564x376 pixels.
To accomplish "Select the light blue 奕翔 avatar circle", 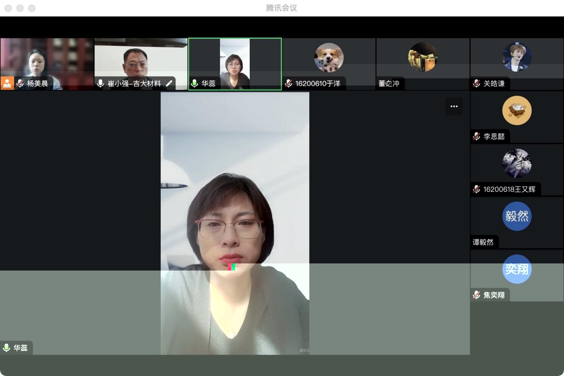I will [x=517, y=269].
